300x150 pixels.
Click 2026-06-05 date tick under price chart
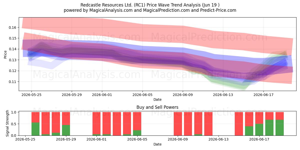click(x=142, y=95)
